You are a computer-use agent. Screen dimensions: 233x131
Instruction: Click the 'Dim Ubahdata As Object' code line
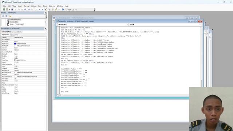click(x=73, y=30)
